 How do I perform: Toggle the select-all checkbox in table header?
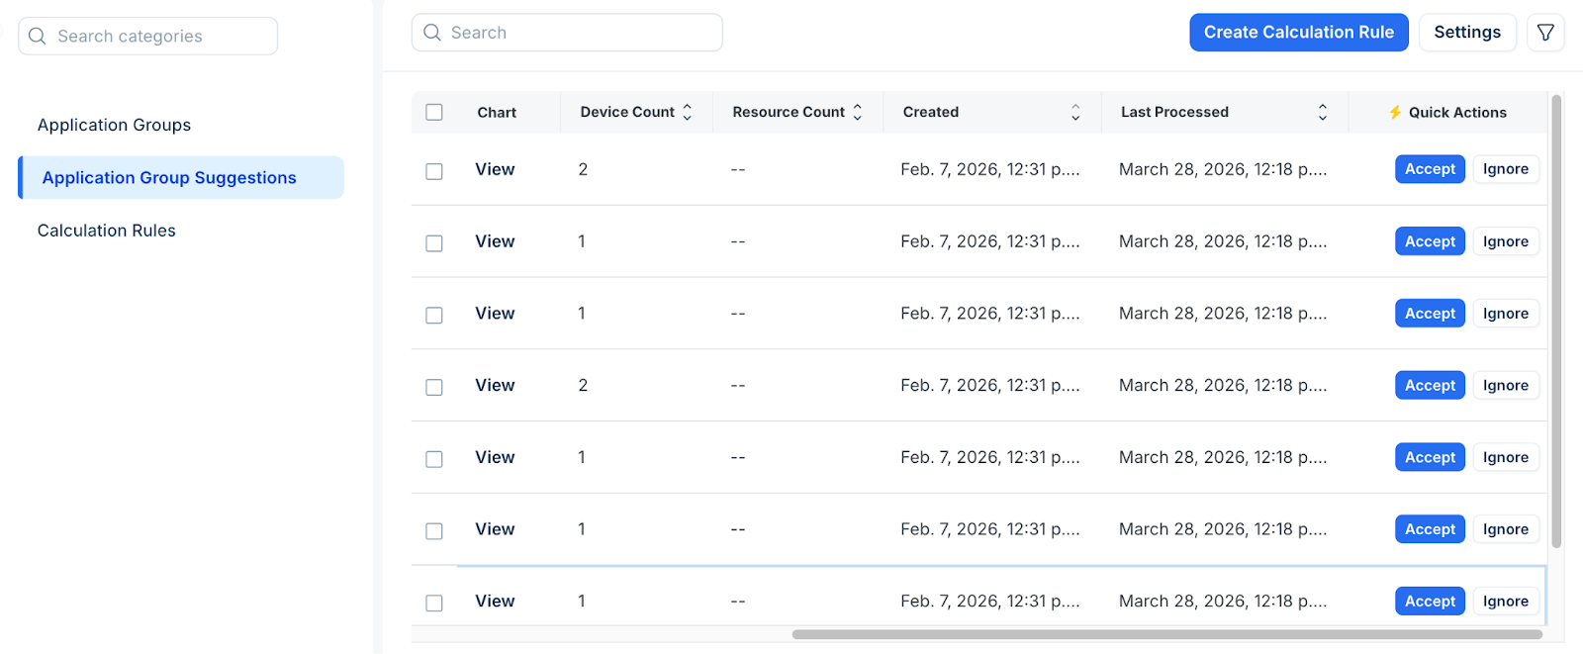tap(434, 113)
